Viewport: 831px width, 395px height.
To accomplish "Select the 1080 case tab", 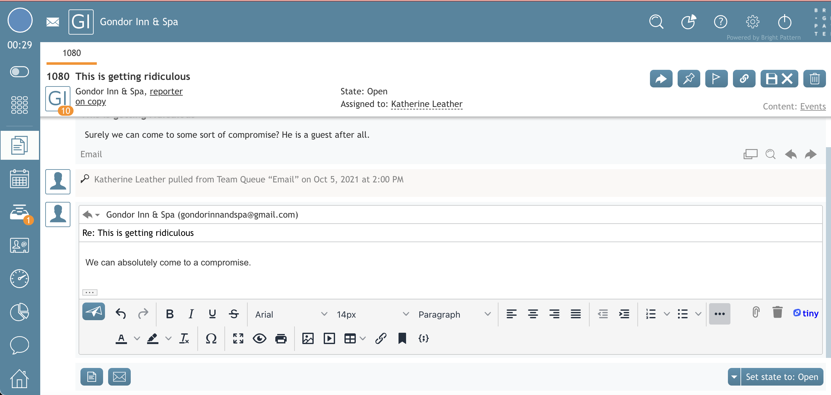I will pos(72,53).
